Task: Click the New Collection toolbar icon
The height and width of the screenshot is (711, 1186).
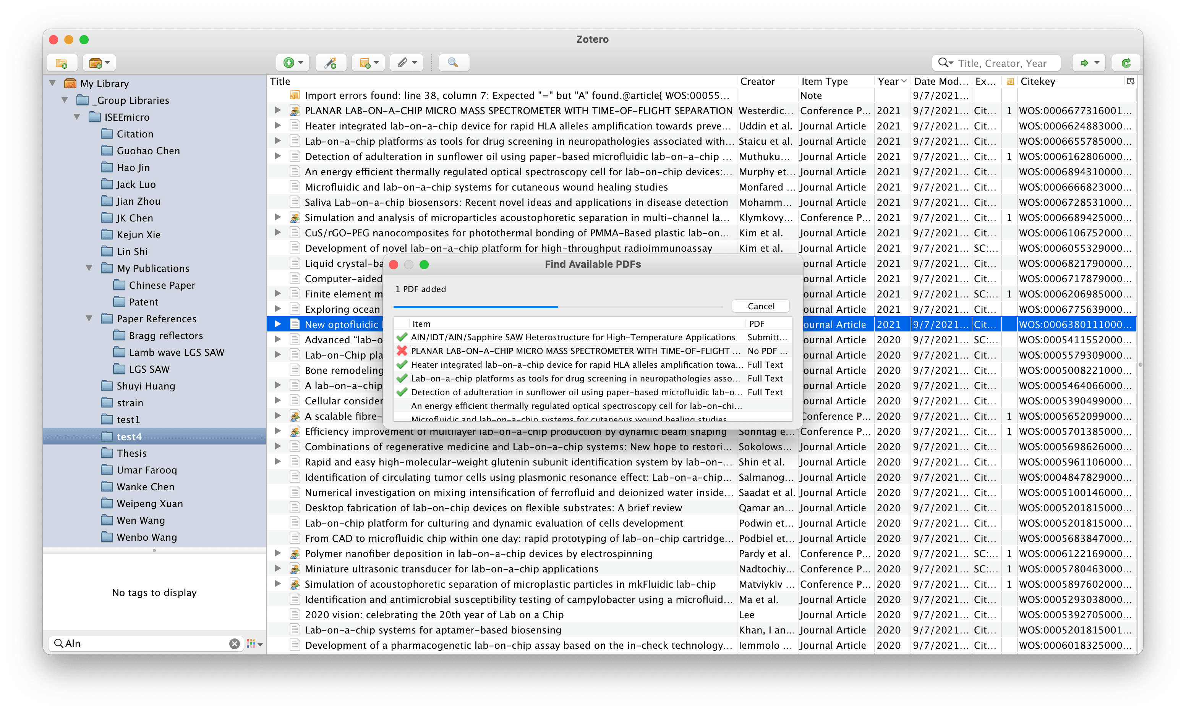Action: click(x=62, y=63)
